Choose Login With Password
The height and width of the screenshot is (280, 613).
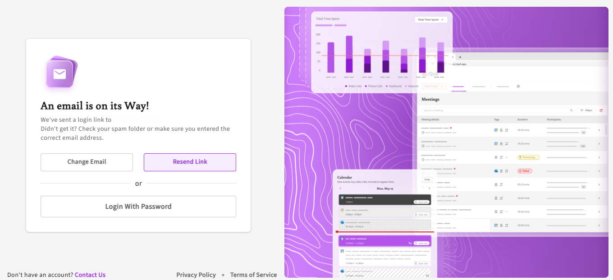138,207
